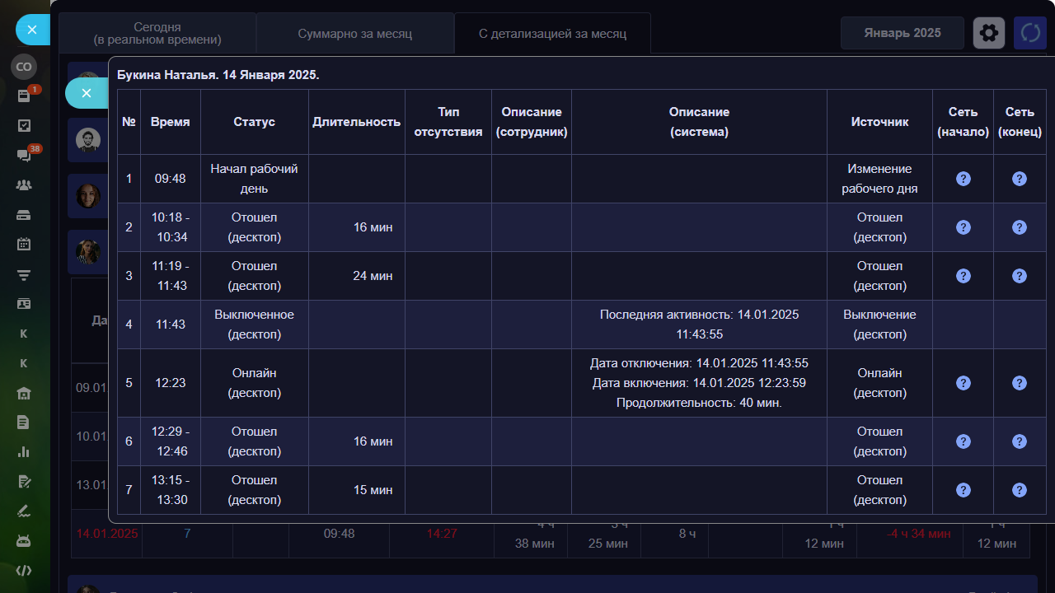Click the red 14.01.2025 date link
1055x593 pixels.
pyautogui.click(x=107, y=534)
